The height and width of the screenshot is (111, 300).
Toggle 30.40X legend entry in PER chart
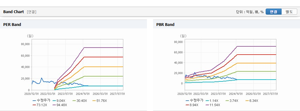[x=79, y=101]
